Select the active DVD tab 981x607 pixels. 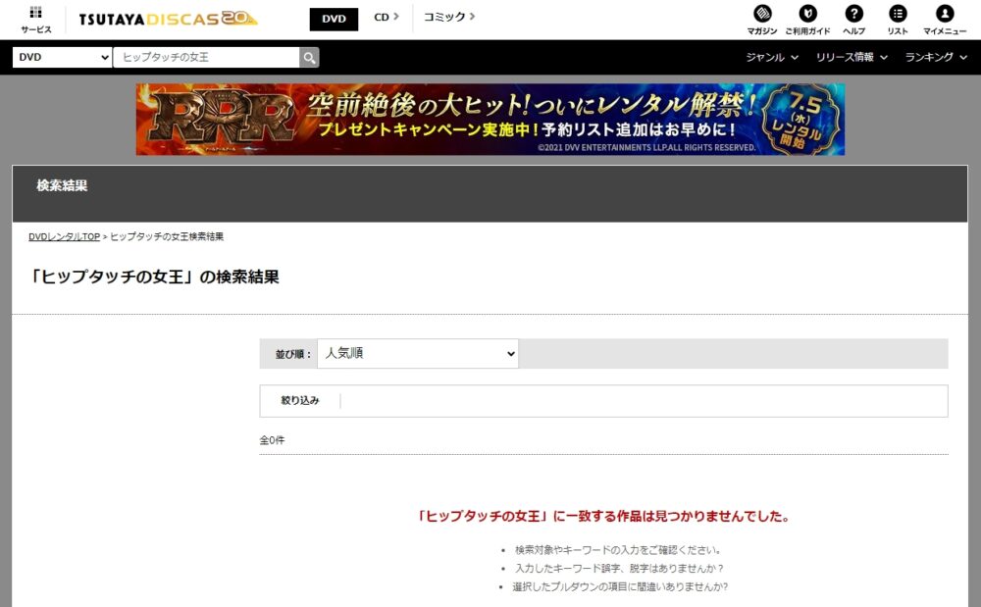[334, 18]
